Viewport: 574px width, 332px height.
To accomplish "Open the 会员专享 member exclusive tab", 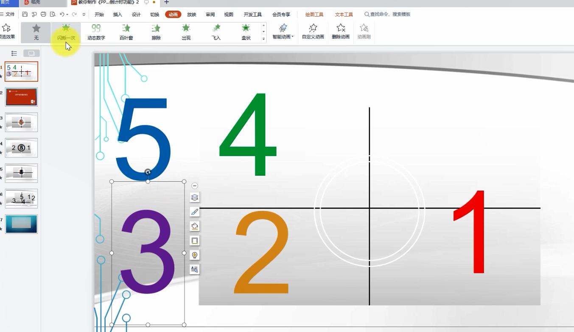I will click(x=281, y=14).
